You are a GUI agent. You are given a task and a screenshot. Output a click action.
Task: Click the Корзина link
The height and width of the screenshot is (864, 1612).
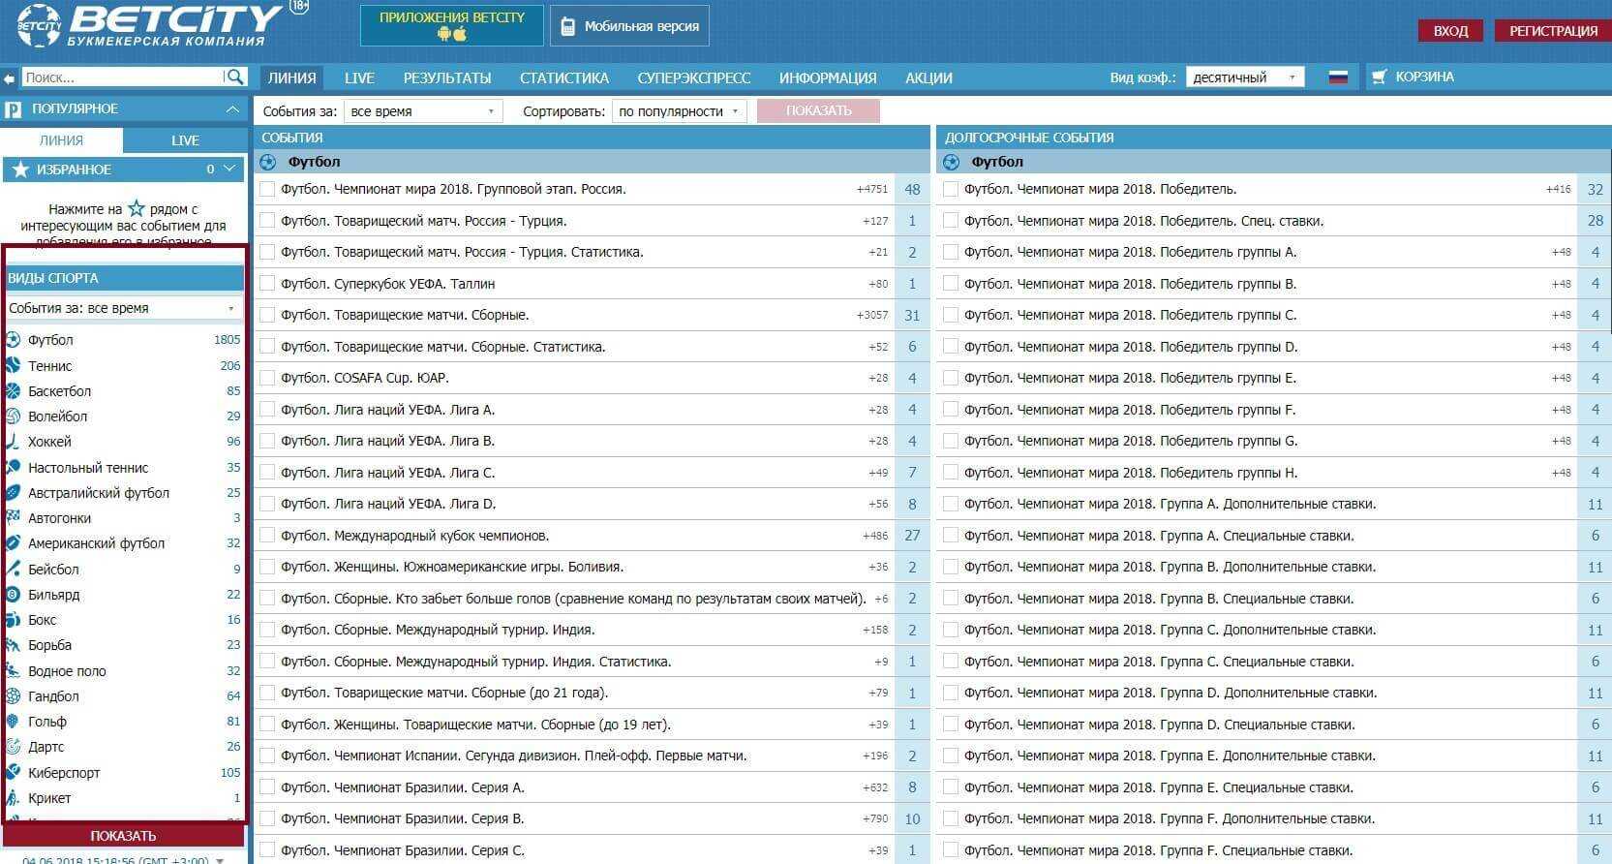click(1424, 77)
